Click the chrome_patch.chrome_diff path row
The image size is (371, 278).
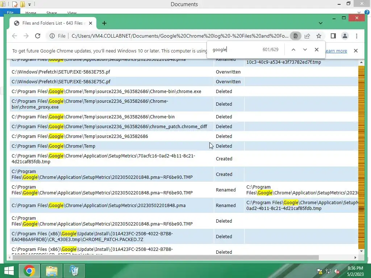pos(109,127)
